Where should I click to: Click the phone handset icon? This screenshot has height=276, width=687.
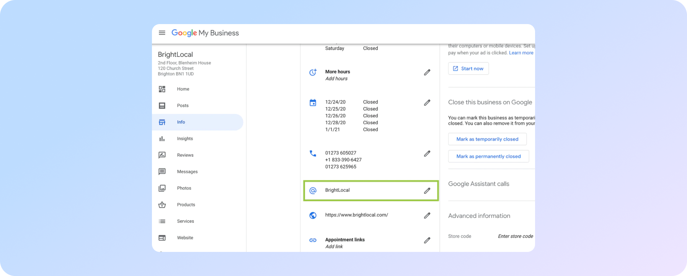tap(313, 153)
